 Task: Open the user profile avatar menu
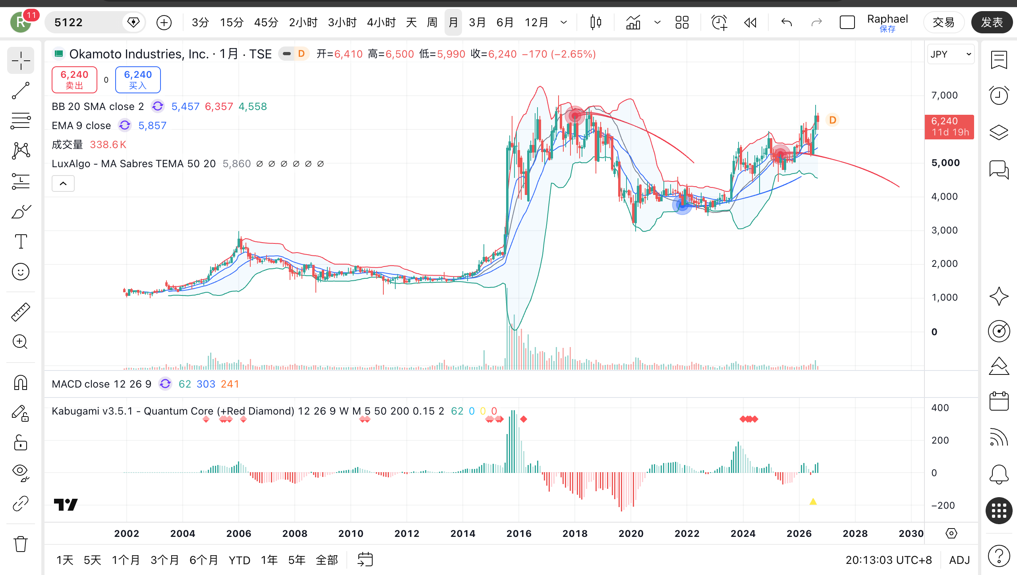tap(21, 22)
